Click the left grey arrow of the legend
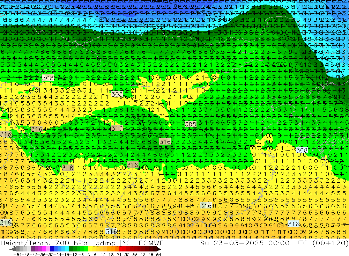This screenshot has height=256, width=349. coord(13,249)
